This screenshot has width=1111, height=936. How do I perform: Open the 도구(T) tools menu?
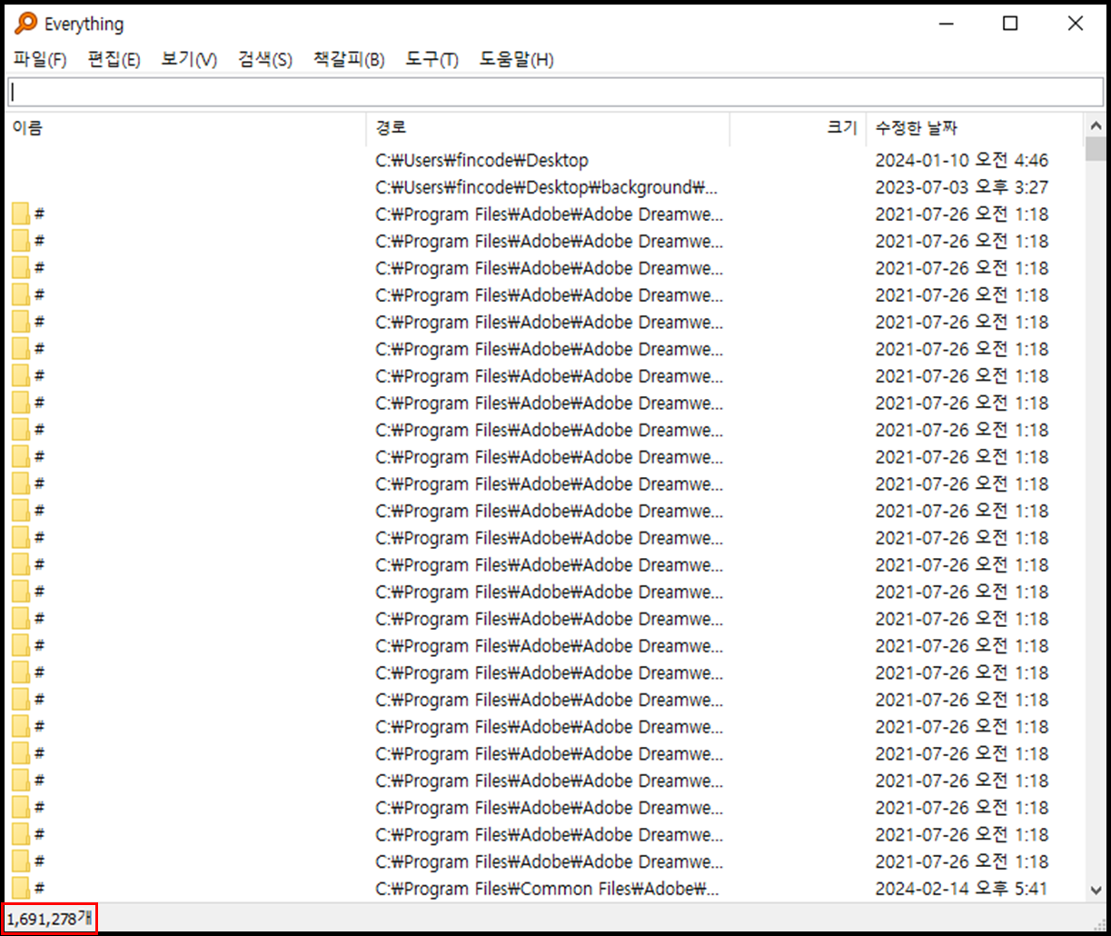click(432, 60)
